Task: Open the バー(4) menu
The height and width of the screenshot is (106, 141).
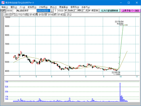Action: [x=22, y=7]
